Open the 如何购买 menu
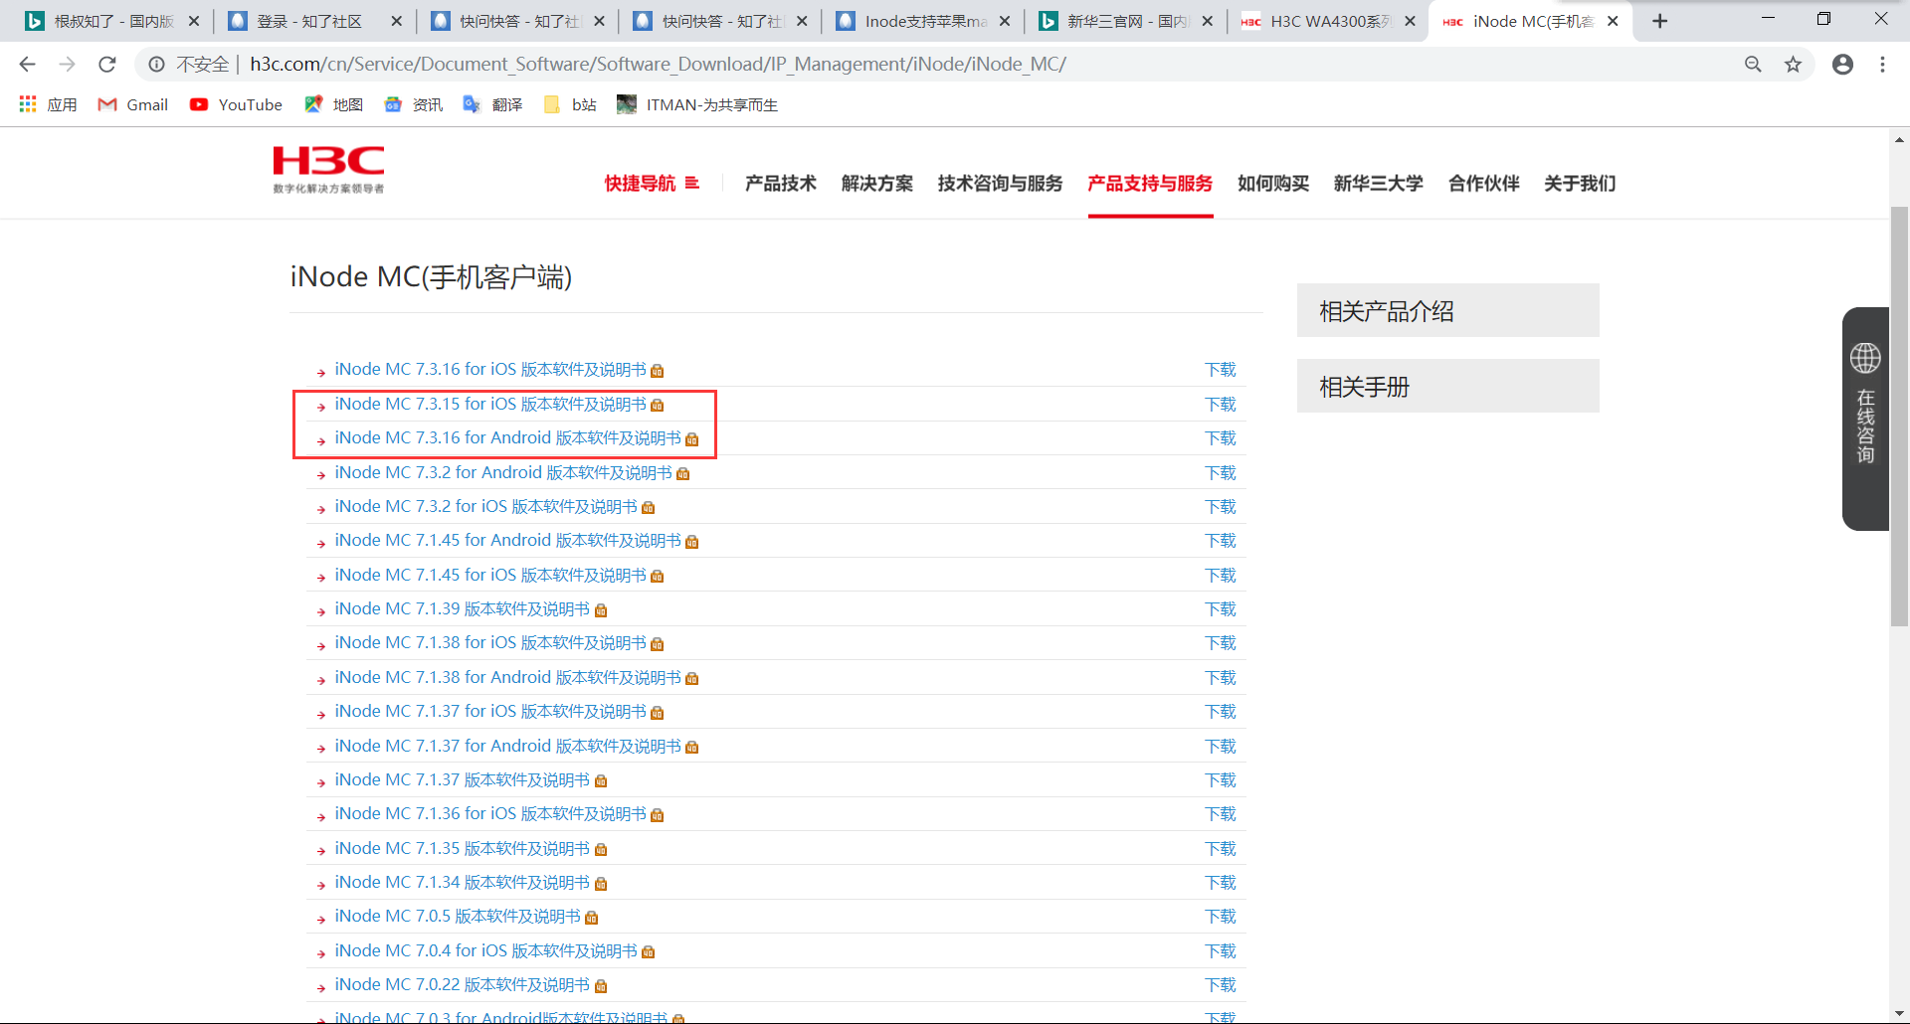 tap(1273, 183)
